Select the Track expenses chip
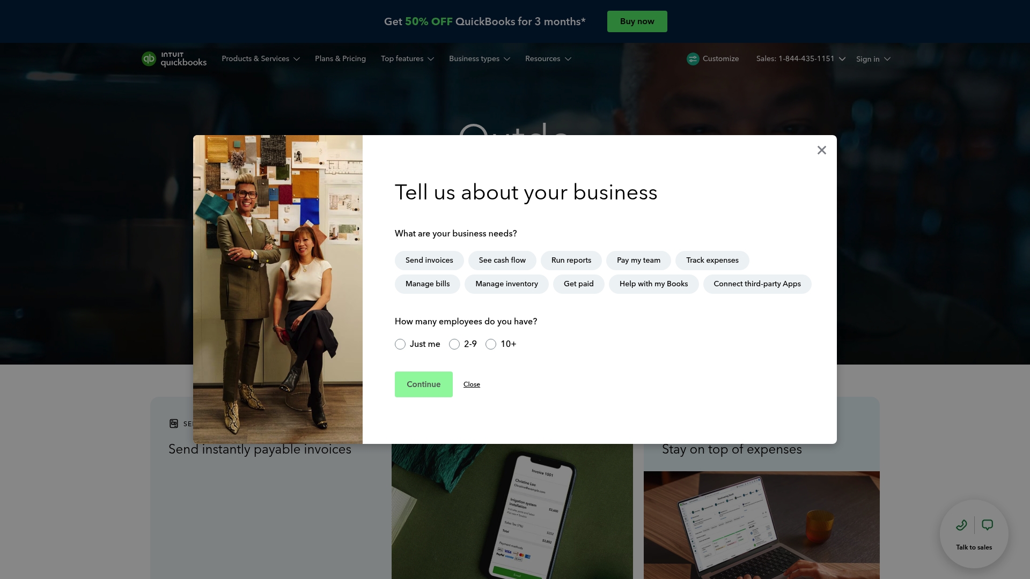The width and height of the screenshot is (1030, 579). [712, 260]
